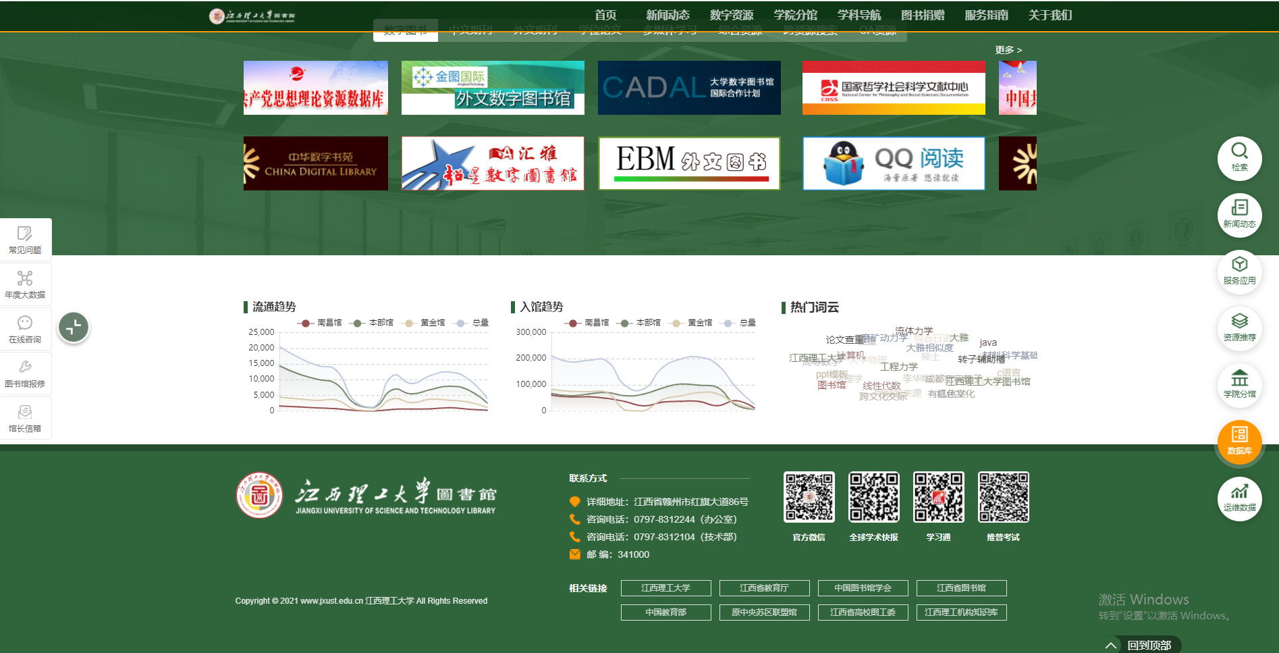Screen dimensions: 1279x653
Task: Click the 回到顶部 button label
Action: click(x=1149, y=646)
